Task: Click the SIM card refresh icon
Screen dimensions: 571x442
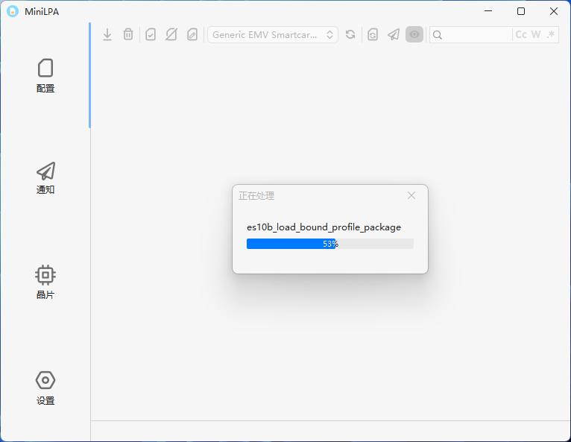Action: (x=373, y=34)
